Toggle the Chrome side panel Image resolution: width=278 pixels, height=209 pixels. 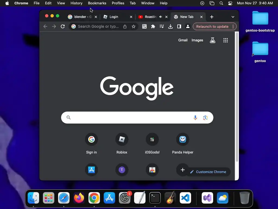pos(179,26)
